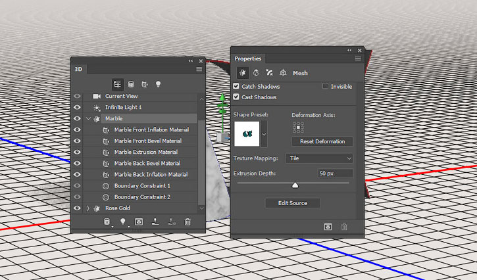Image resolution: width=477 pixels, height=280 pixels.
Task: Open Mesh properties tab icon
Action: [x=243, y=73]
